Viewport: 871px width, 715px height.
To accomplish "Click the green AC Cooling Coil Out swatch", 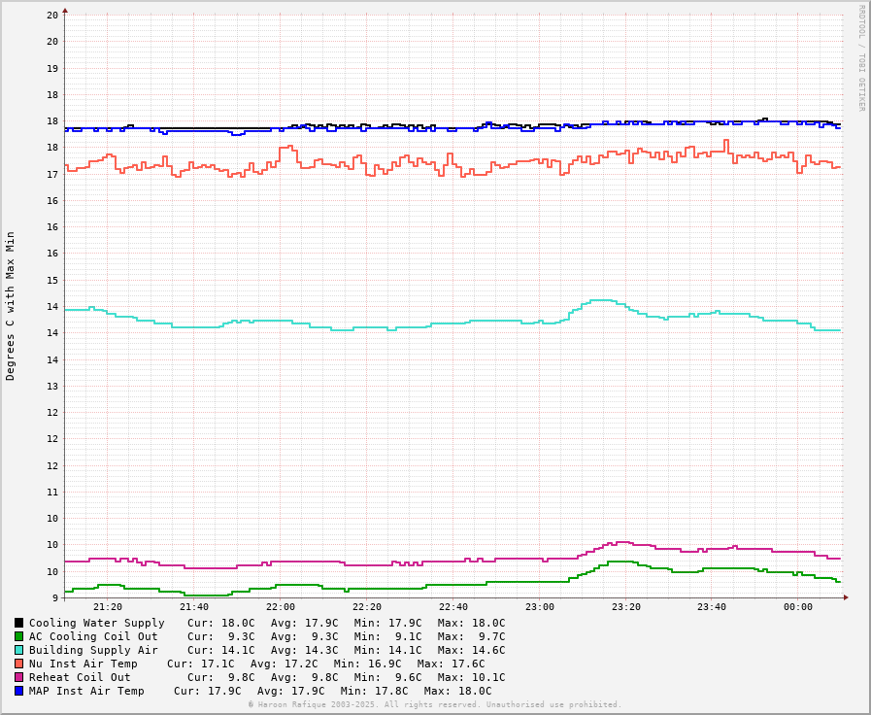I will pos(18,636).
